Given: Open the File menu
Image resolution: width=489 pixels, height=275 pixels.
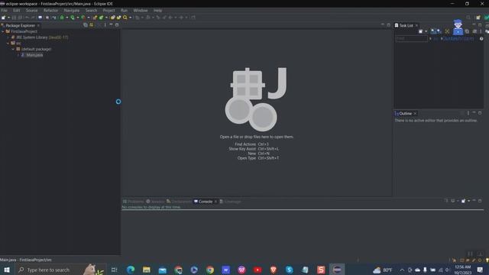Looking at the screenshot, I should pos(4,10).
